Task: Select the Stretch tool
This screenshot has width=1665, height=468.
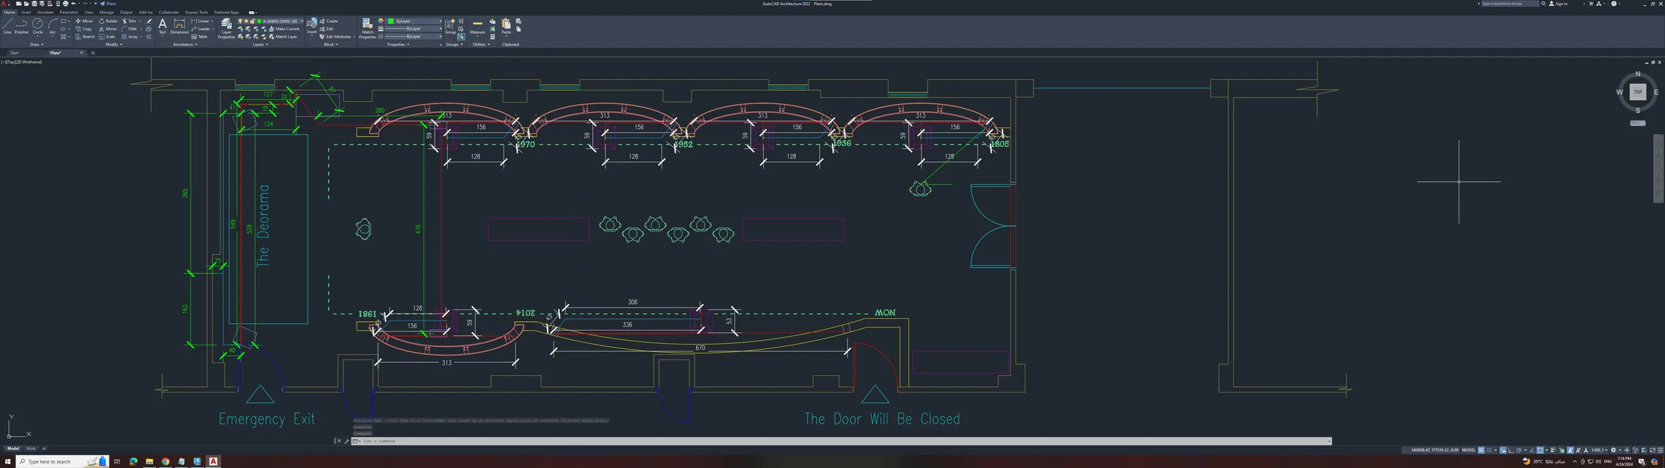Action: tap(85, 36)
